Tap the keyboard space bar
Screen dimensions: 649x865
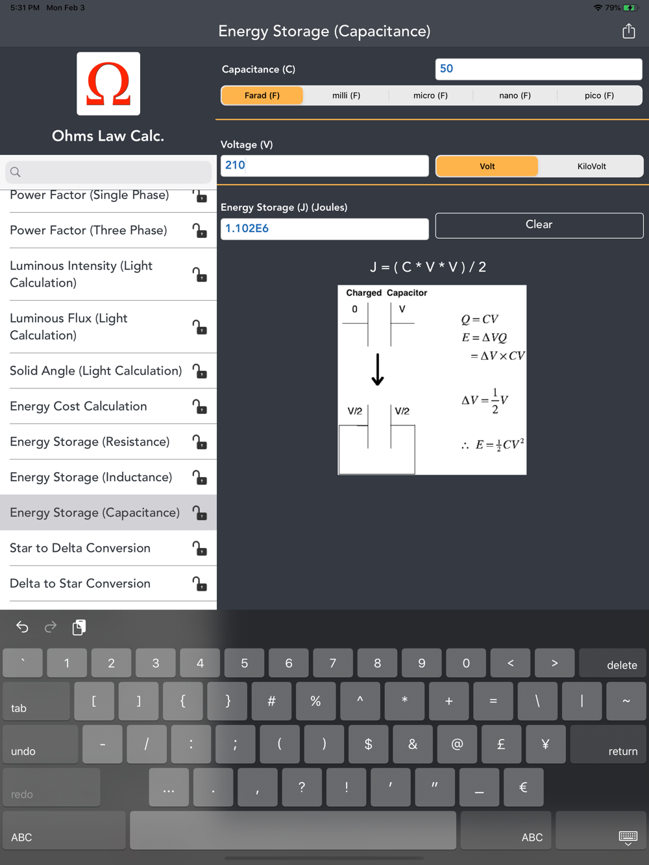click(293, 830)
